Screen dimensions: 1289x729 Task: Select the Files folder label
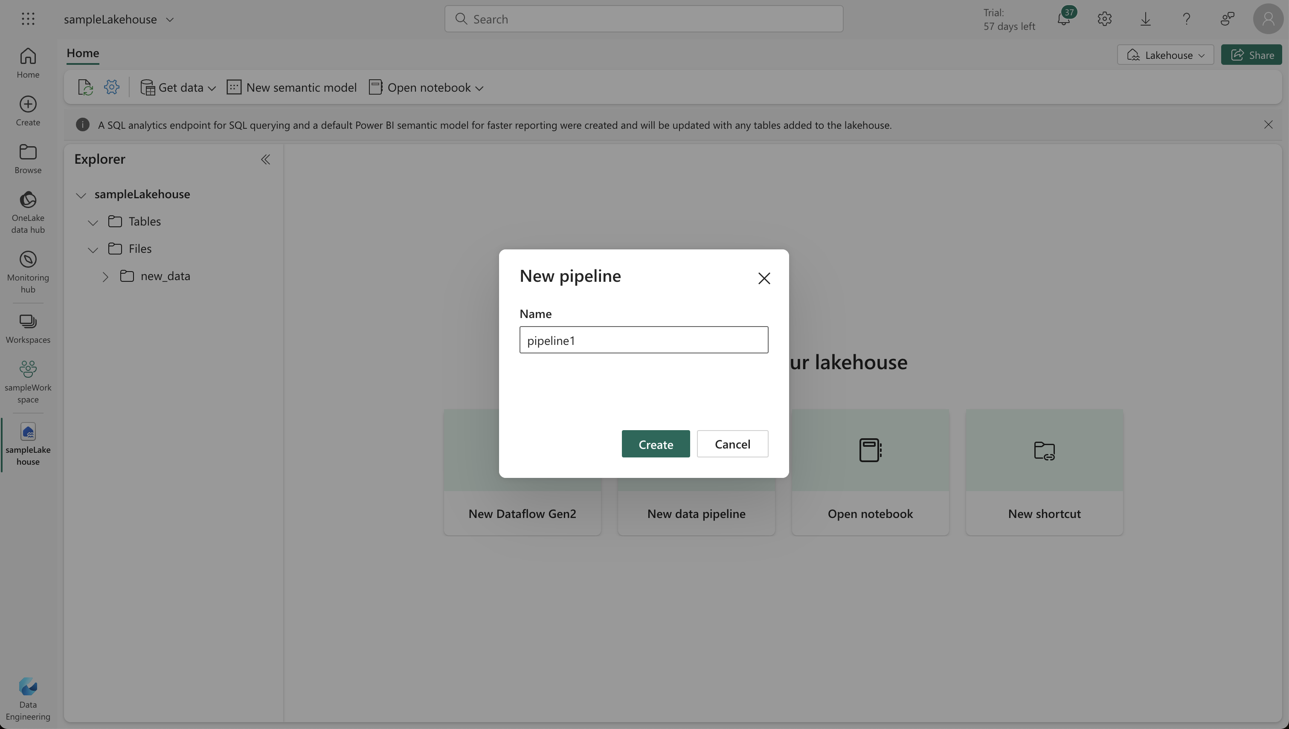click(140, 249)
